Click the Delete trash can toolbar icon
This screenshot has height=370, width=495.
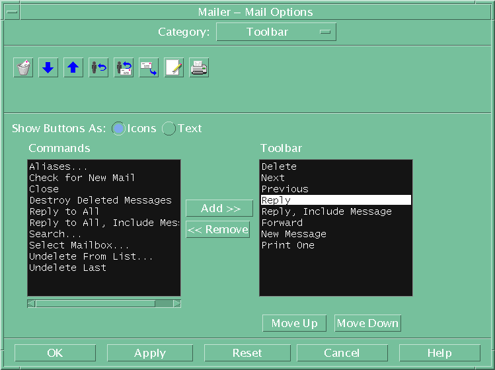pos(23,68)
